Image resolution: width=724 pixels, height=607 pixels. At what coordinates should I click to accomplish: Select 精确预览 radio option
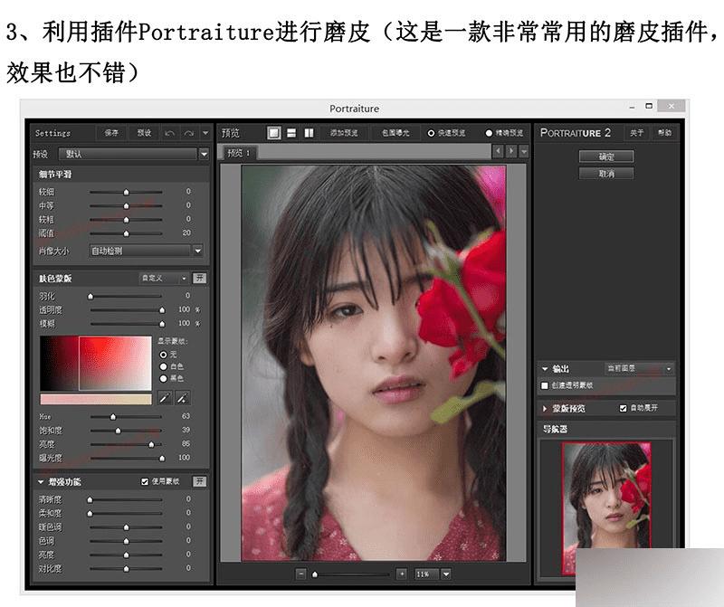[x=489, y=133]
